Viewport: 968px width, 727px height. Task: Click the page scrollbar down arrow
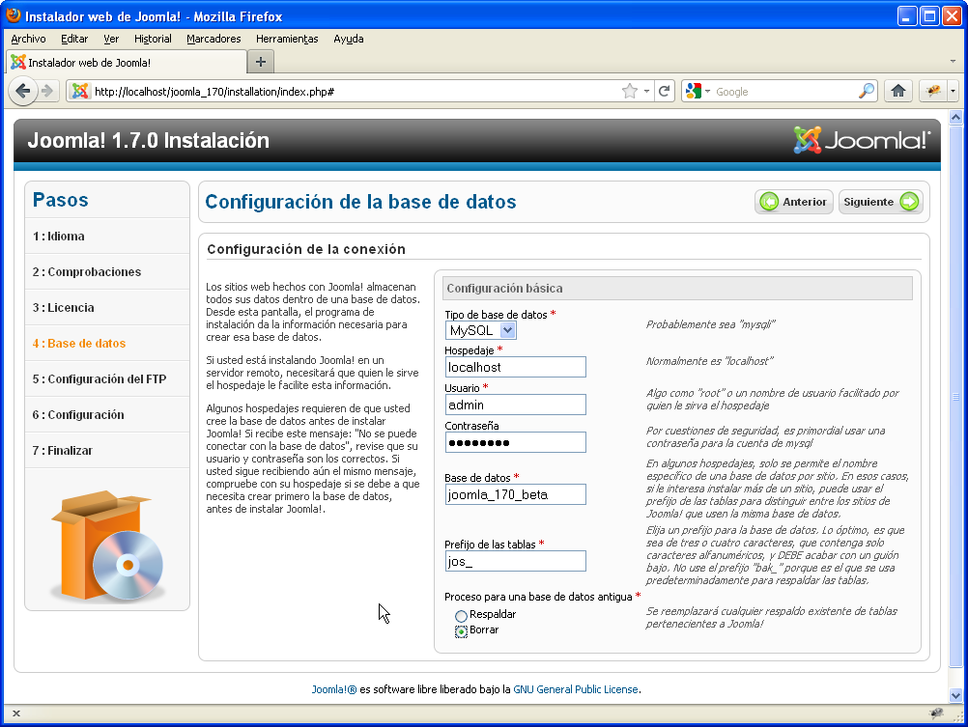(x=955, y=695)
